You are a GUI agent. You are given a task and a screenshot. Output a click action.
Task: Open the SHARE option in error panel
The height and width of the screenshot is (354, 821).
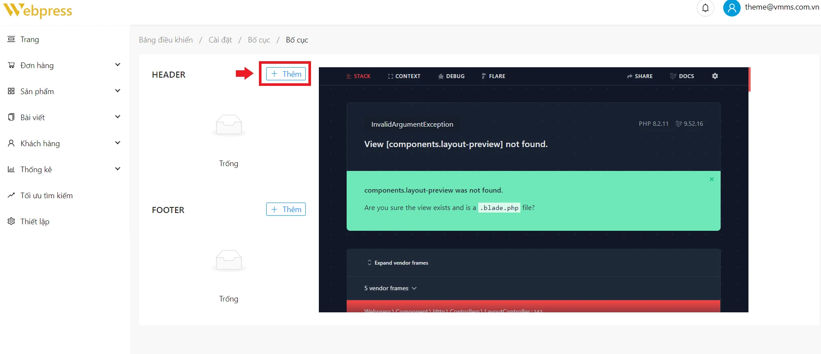639,76
